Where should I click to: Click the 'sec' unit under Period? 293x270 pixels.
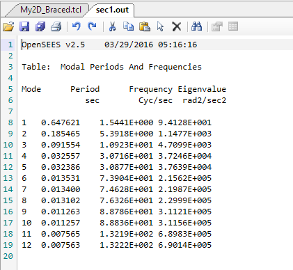pyautogui.click(x=93, y=100)
